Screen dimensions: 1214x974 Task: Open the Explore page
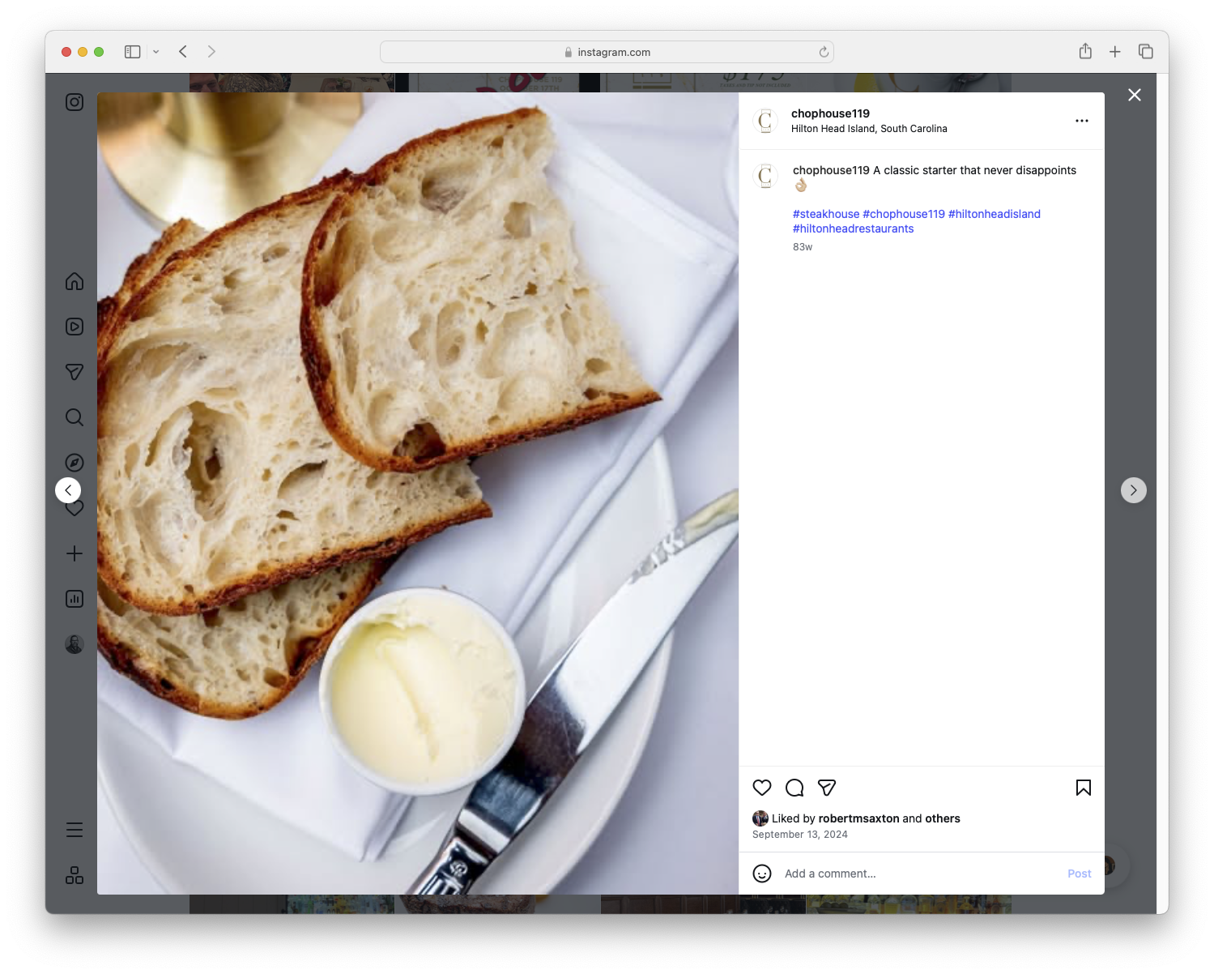pos(74,463)
